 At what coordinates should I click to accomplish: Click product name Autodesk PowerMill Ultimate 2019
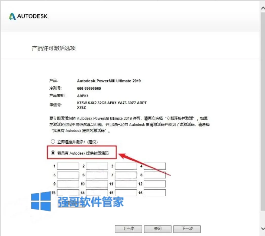[x=109, y=81]
